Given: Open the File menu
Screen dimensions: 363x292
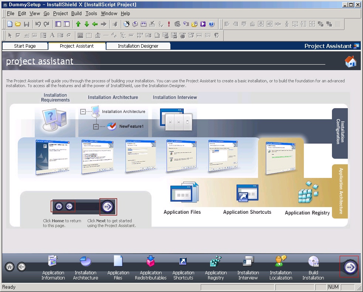Looking at the screenshot, I should (x=11, y=13).
